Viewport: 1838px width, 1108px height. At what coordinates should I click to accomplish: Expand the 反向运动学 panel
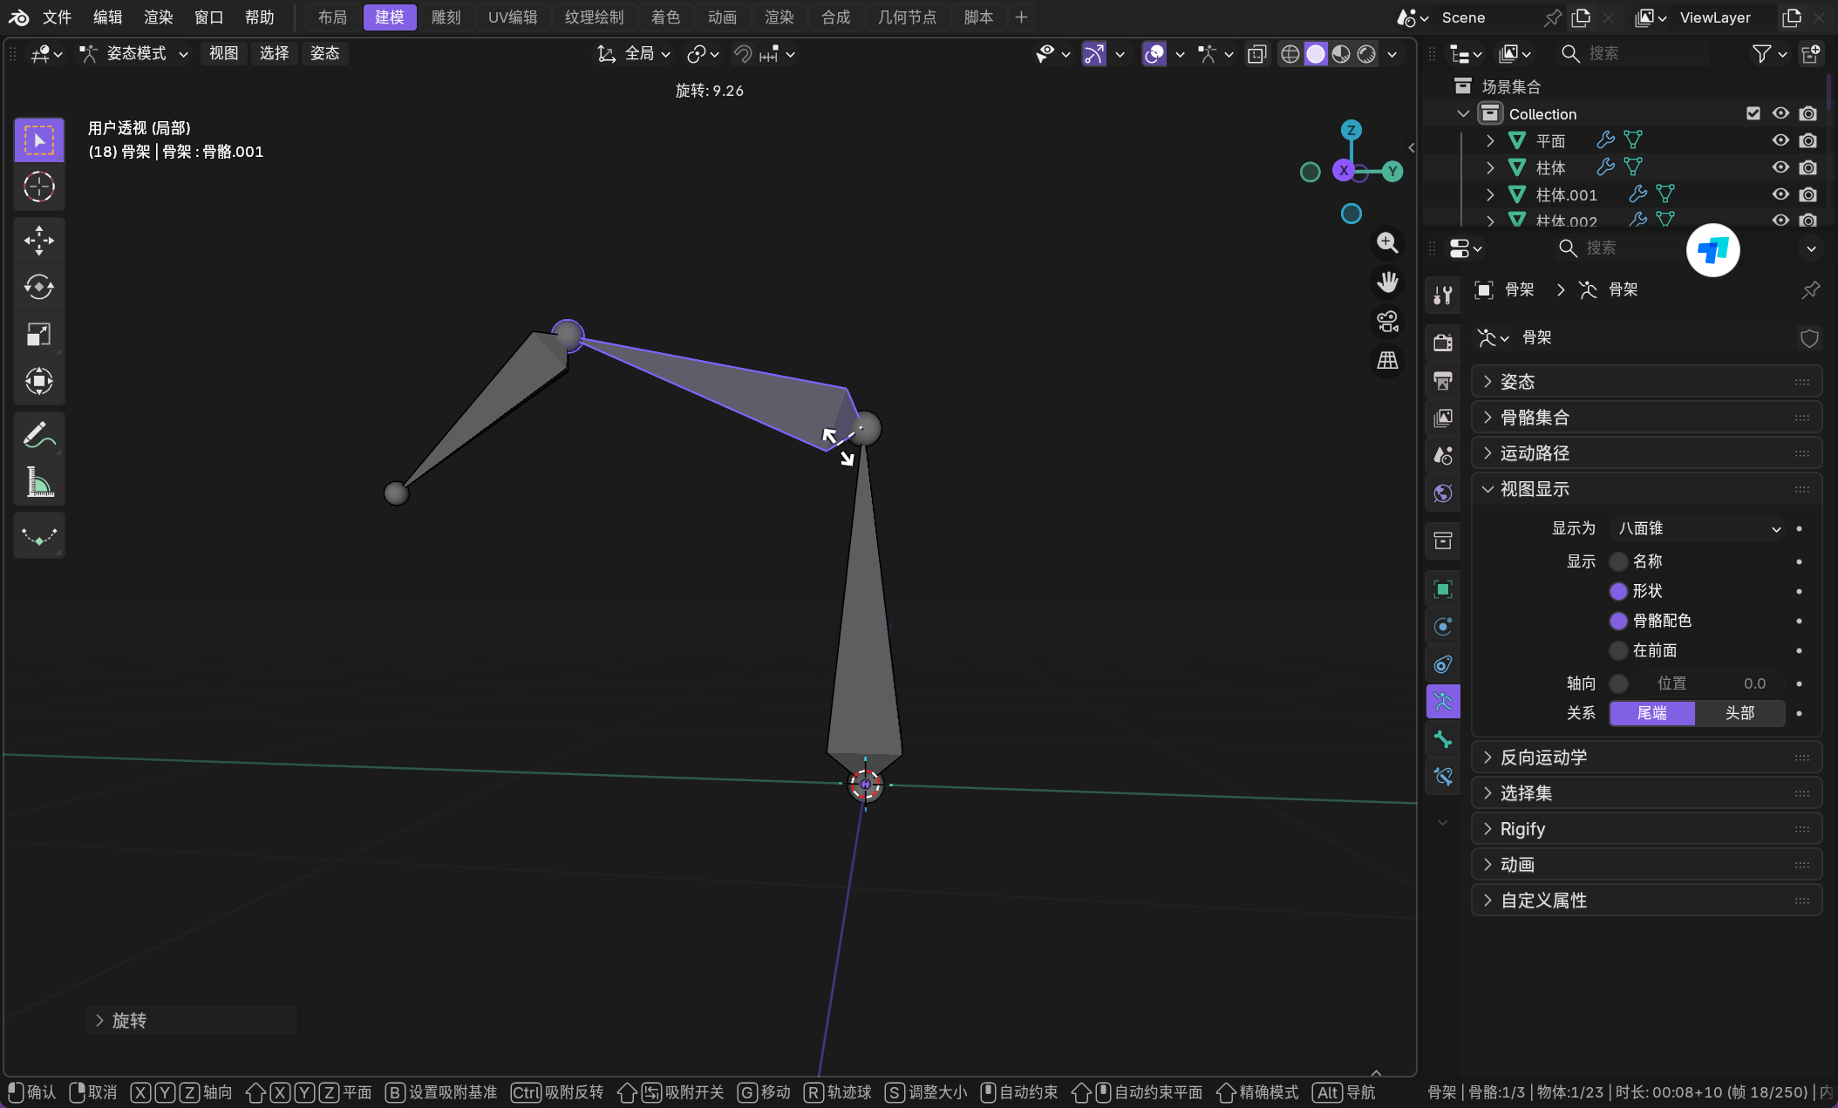pyautogui.click(x=1543, y=758)
